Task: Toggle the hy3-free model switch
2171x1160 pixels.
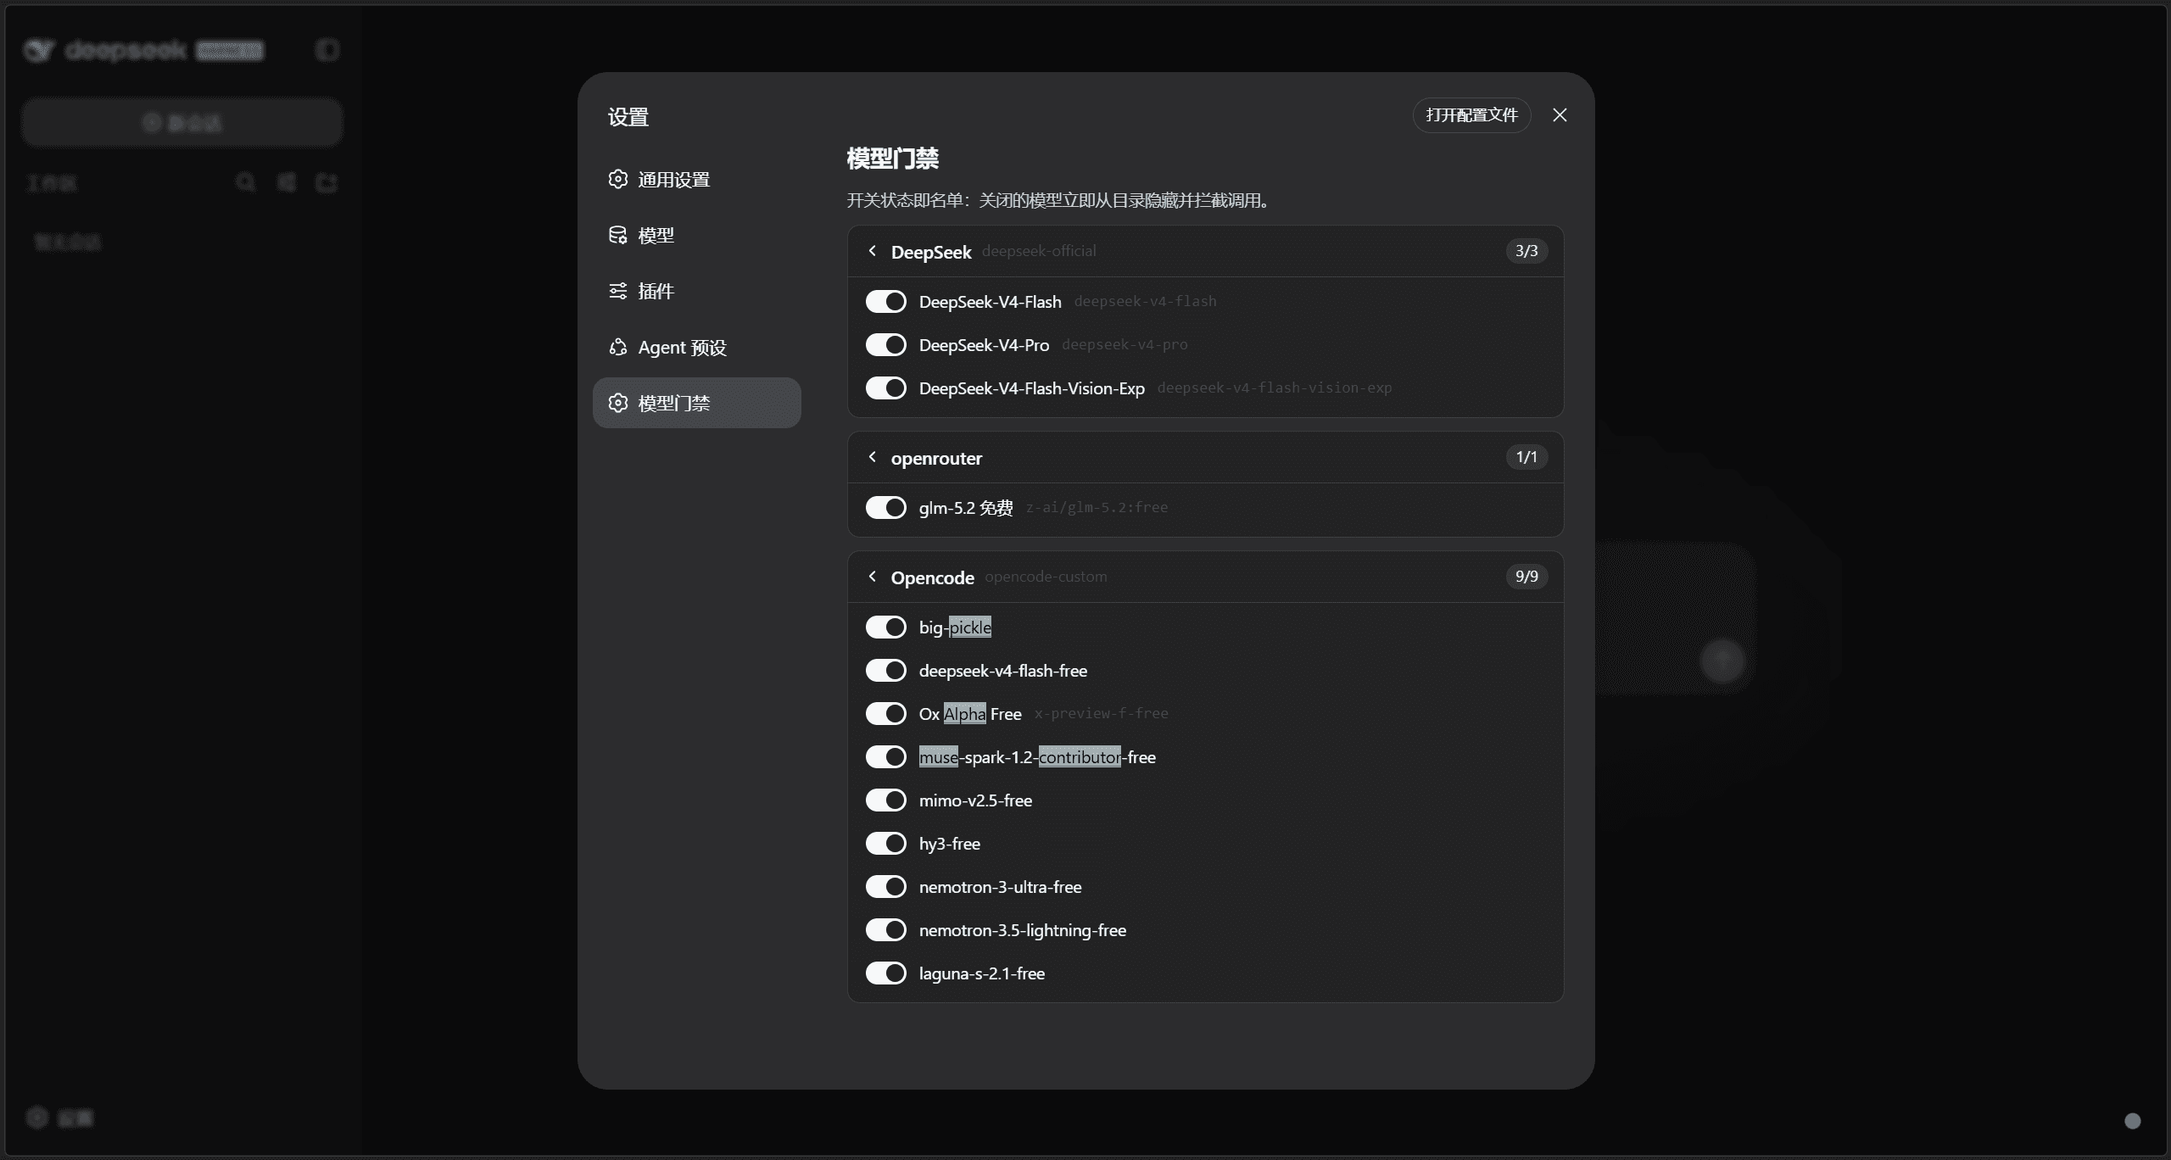Action: point(886,844)
